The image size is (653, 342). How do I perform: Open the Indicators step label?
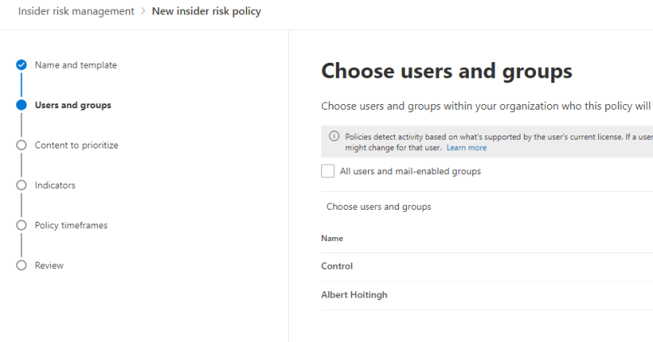[x=55, y=186]
